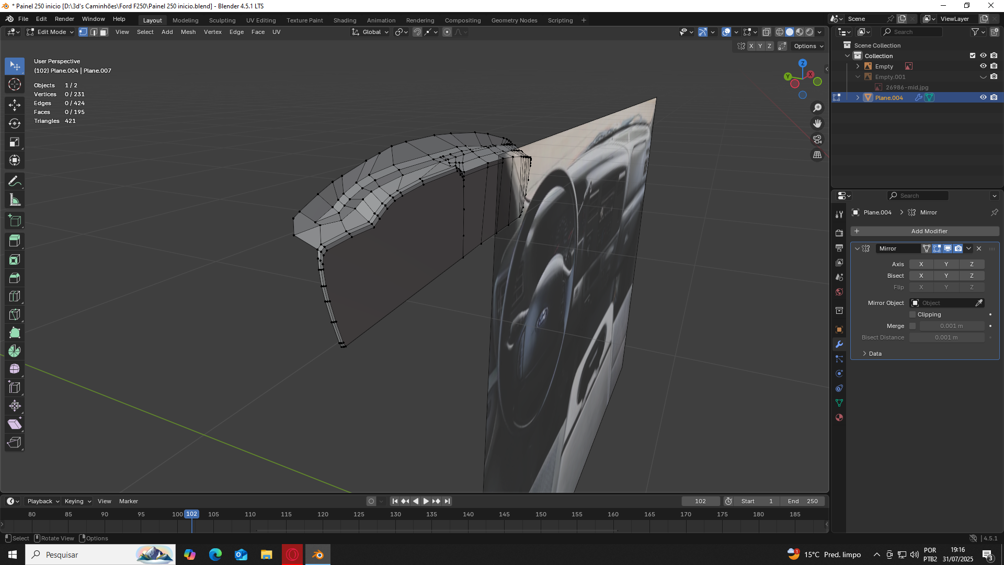Screen dimensions: 1004x565
Task: Toggle mirror Axis Y button
Action: point(946,264)
